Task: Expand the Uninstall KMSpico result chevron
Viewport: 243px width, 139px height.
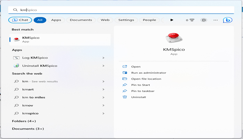Action: point(103,66)
